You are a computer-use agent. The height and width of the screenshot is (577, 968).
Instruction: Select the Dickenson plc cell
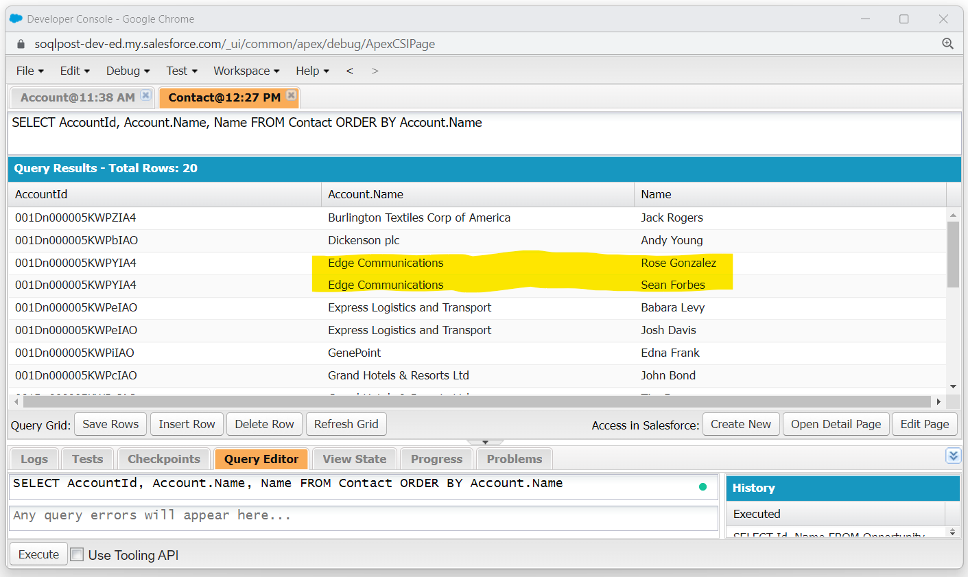(x=477, y=240)
